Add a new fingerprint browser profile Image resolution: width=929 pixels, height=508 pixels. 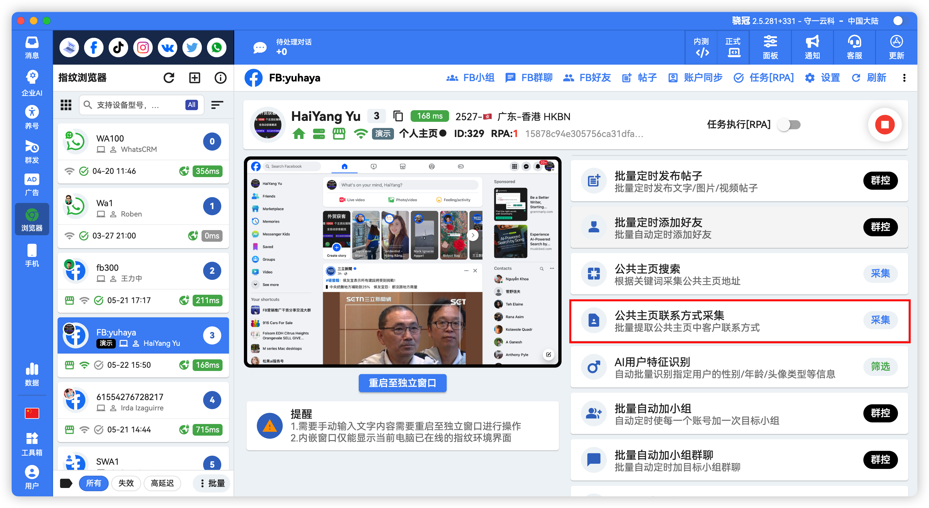194,78
